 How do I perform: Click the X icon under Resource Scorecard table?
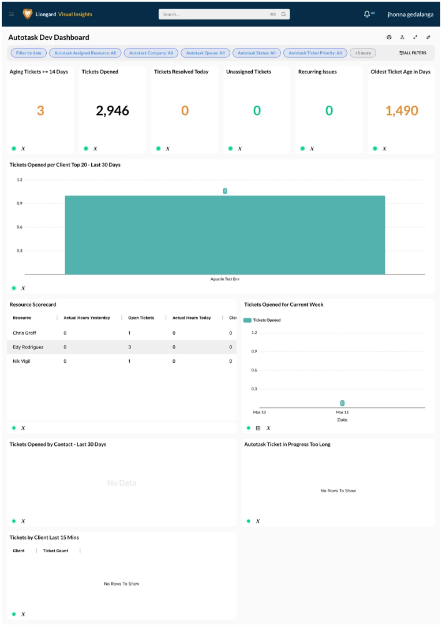click(23, 428)
